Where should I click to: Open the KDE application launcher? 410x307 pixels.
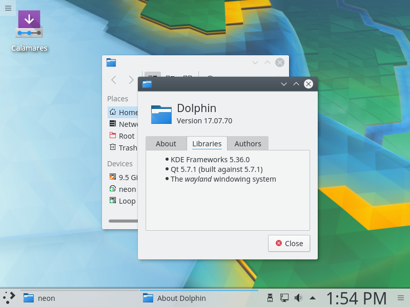point(9,298)
